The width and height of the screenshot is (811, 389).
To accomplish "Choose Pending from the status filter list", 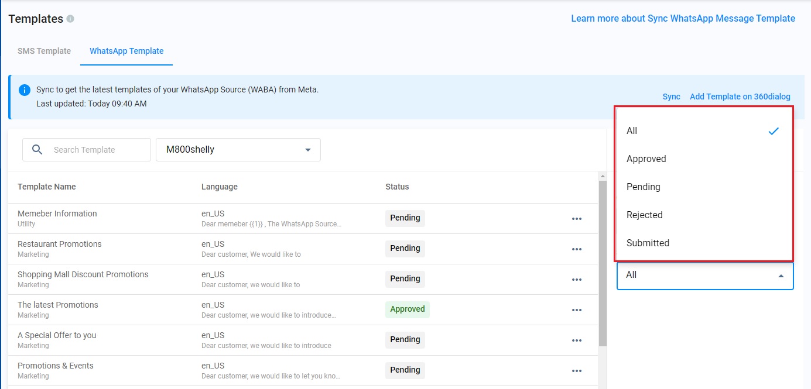I will click(644, 187).
